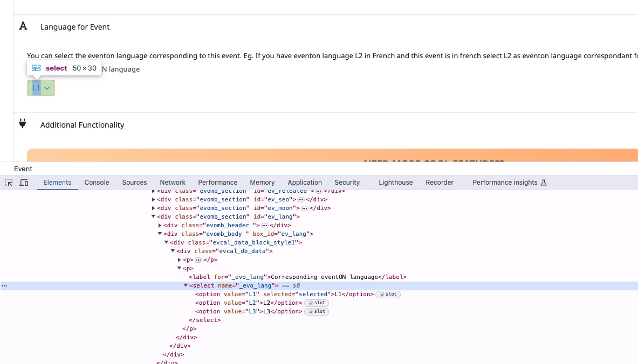
Task: Expand the ellipsis in ev_seo div
Action: pos(301,199)
